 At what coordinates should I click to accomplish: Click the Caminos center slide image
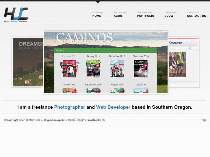[x=106, y=63]
